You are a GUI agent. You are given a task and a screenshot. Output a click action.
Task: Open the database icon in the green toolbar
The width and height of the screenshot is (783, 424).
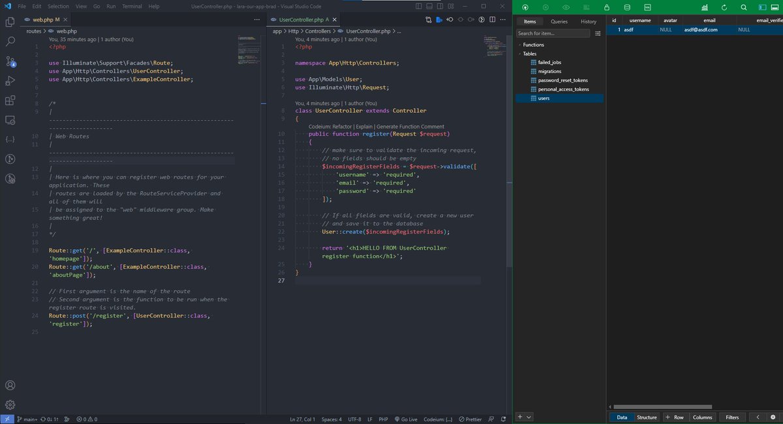coord(627,7)
